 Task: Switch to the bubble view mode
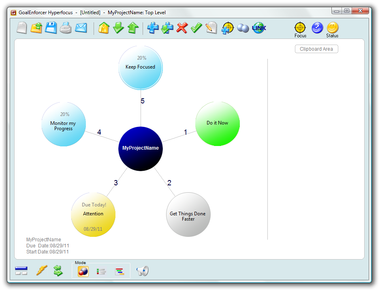tap(83, 271)
